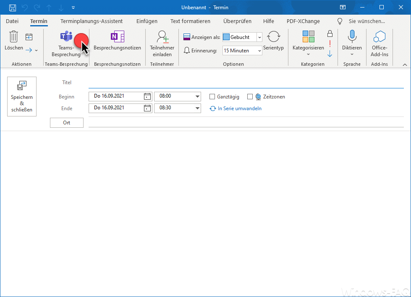Open OneNote Besprechungsnotizen
Viewport: 411px width, 297px height.
[x=117, y=41]
